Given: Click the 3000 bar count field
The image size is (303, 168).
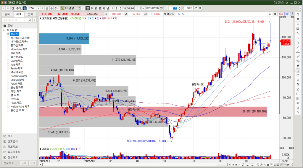Looking at the screenshot, I should click(x=189, y=8).
